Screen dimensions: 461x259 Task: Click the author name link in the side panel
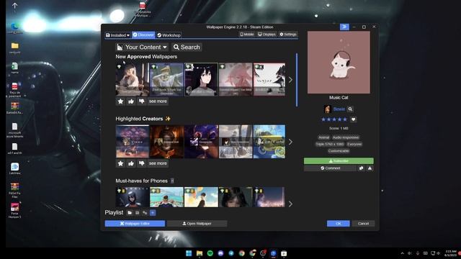(x=339, y=109)
